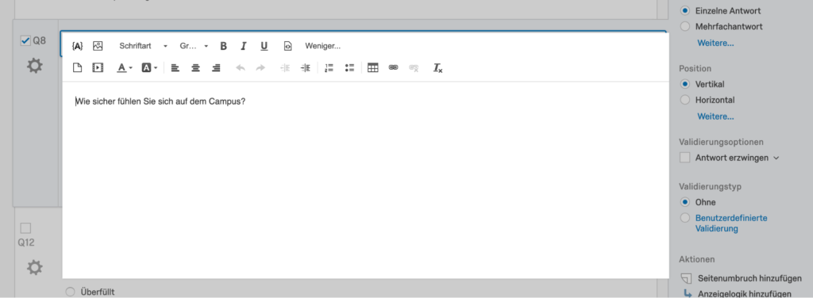Insert a file with the document icon
This screenshot has height=298, width=813.
77,68
